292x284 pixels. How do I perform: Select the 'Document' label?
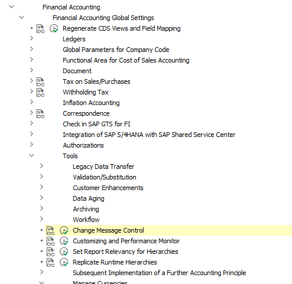click(x=77, y=71)
